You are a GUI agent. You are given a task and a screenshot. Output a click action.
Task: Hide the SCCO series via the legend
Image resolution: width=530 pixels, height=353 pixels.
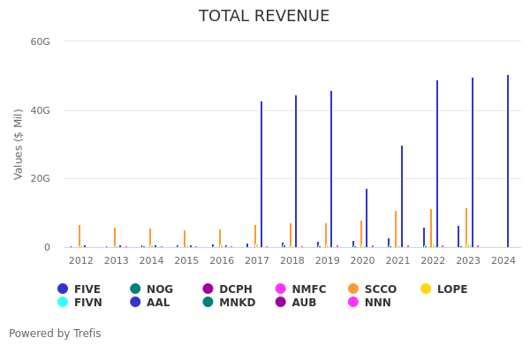(353, 289)
